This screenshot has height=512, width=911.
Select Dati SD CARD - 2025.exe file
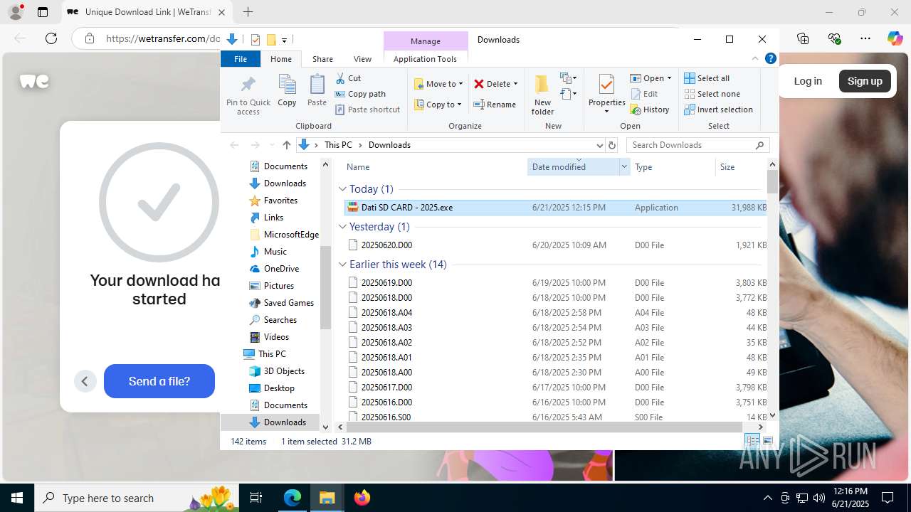click(x=555, y=208)
